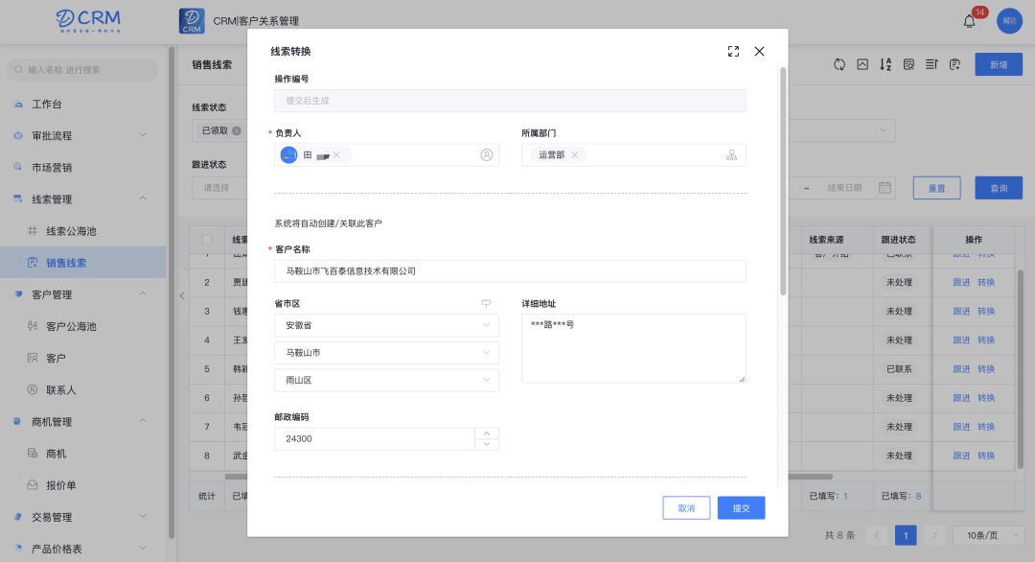Open the notification bell icon

click(969, 21)
